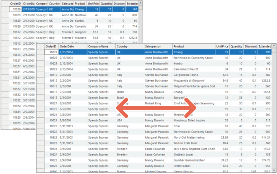Click the Product header in back grid
Screen dimensions: 277x174
click(x=80, y=4)
